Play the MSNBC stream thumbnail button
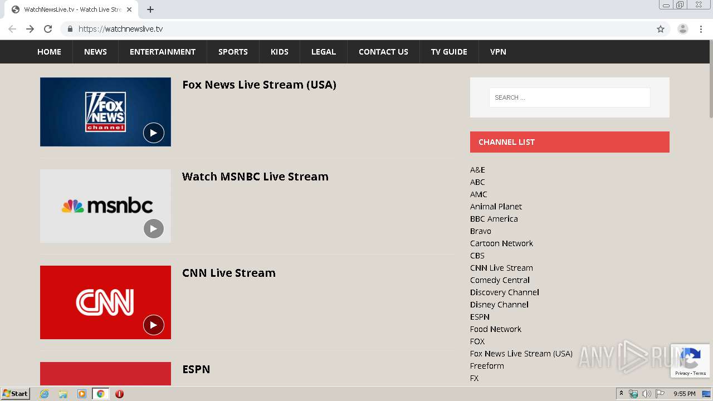Image resolution: width=713 pixels, height=401 pixels. [x=154, y=228]
